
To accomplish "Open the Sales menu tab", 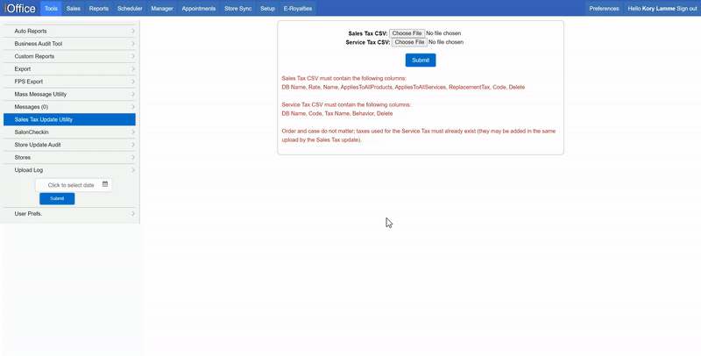I will tap(74, 9).
